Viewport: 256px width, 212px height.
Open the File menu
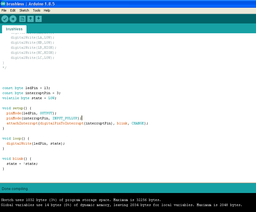point(4,10)
